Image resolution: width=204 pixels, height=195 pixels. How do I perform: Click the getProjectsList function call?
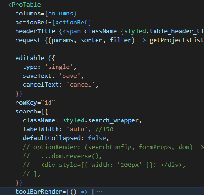point(177,40)
